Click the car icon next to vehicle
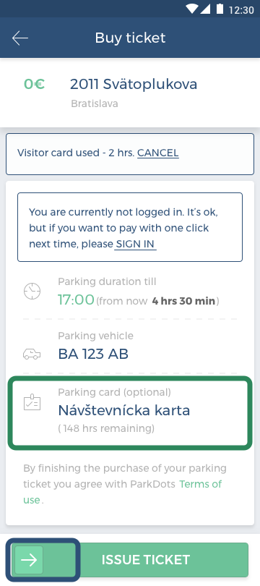 (32, 354)
